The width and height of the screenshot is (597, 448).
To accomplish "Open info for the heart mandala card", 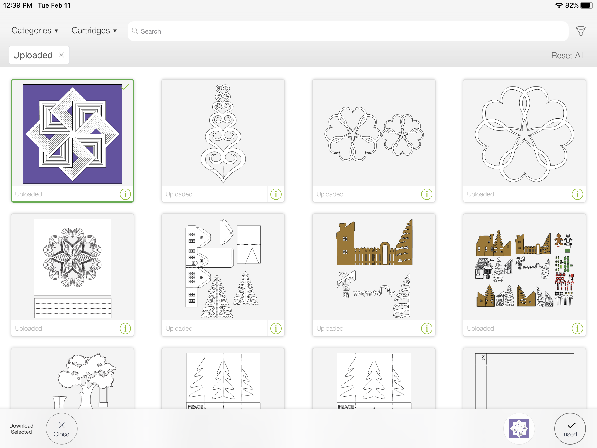I will click(125, 329).
